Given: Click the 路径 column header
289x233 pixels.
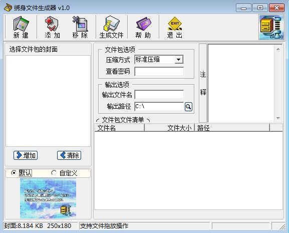Looking at the screenshot, I should 232,128.
